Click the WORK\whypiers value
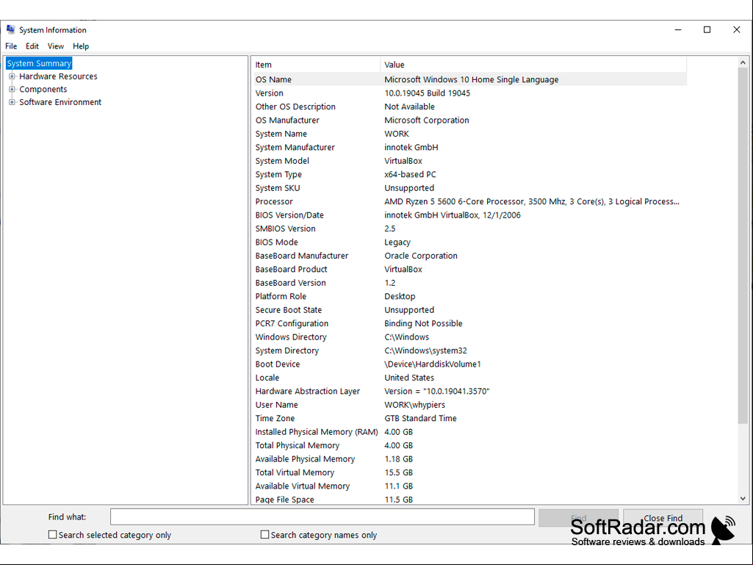Image resolution: width=753 pixels, height=565 pixels. (414, 405)
